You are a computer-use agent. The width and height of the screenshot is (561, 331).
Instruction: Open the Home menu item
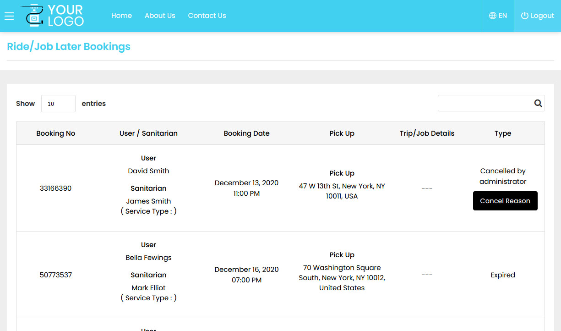121,16
